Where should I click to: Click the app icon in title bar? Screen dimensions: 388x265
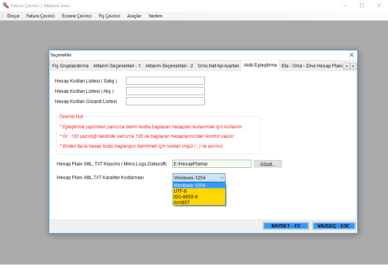point(6,6)
